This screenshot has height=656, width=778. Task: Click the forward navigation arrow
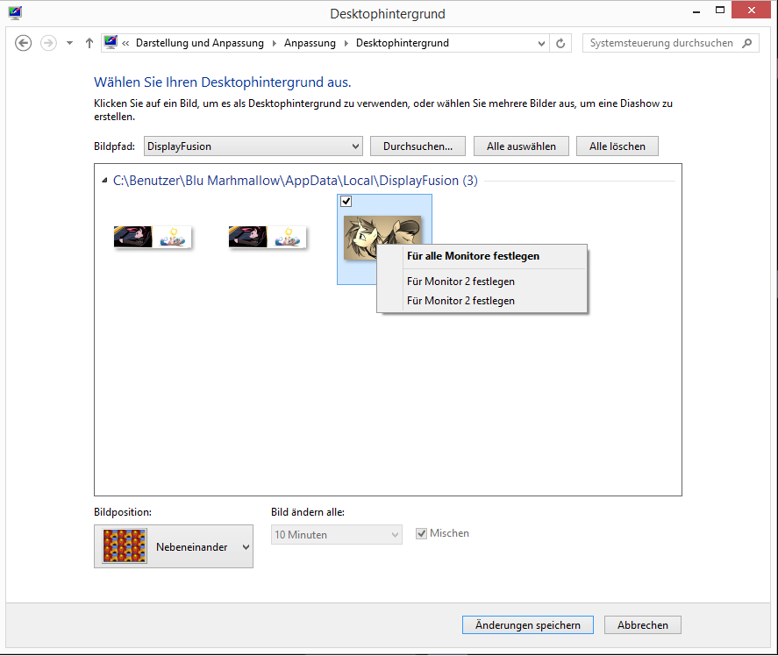(48, 43)
